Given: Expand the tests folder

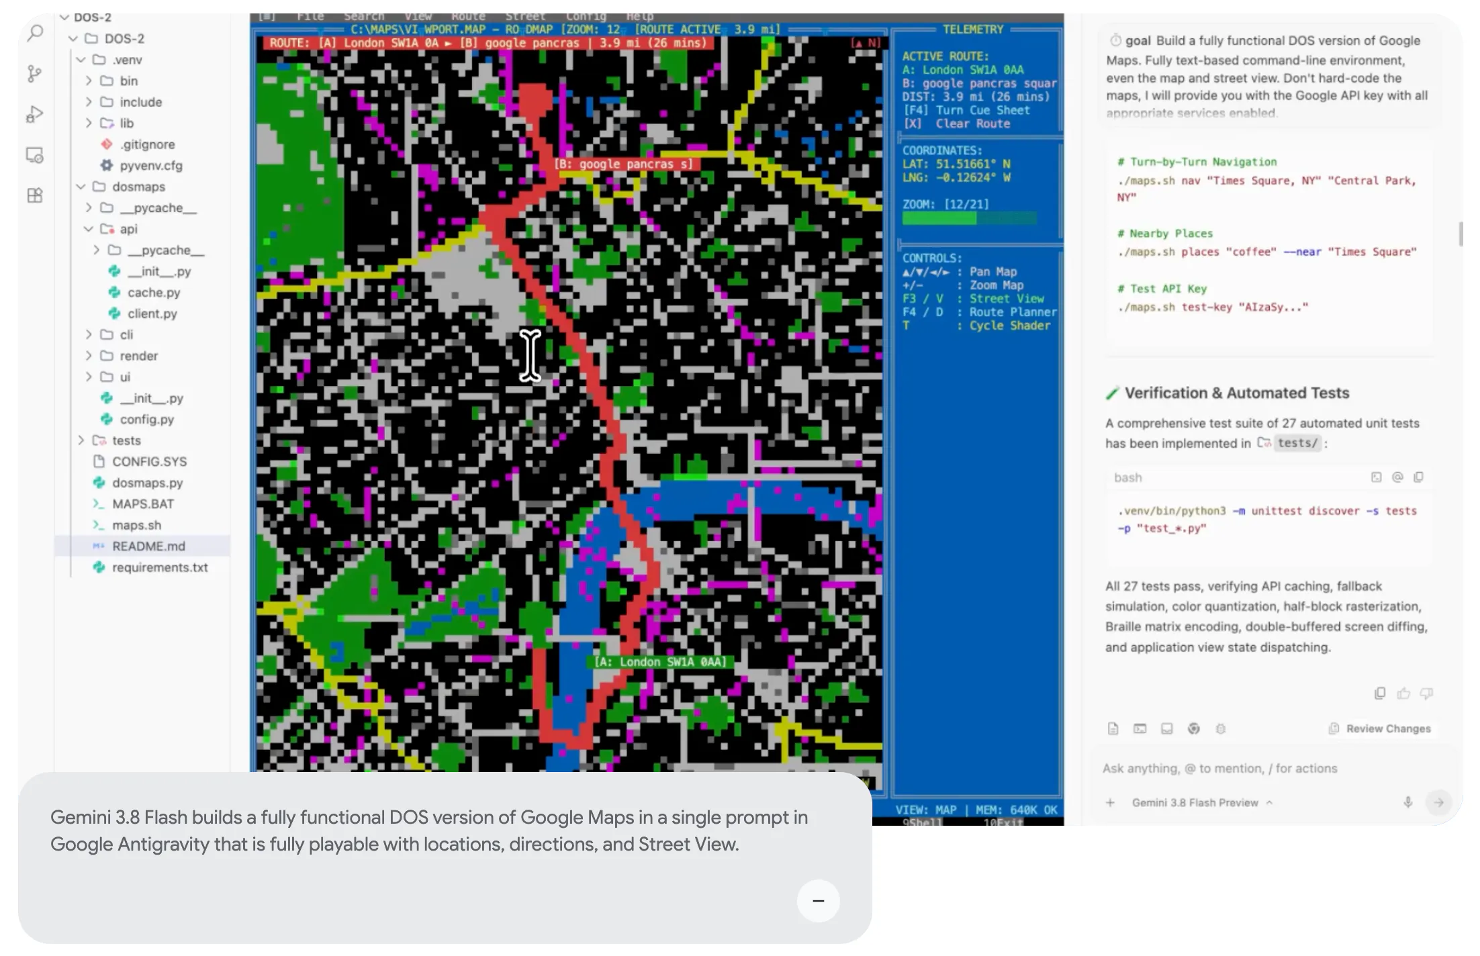Looking at the screenshot, I should tap(81, 440).
